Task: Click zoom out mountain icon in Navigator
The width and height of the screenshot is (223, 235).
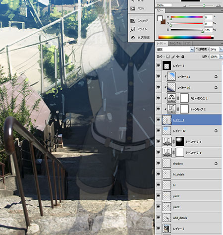Action: [185, 5]
